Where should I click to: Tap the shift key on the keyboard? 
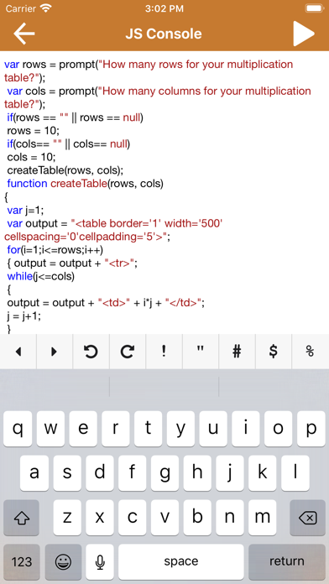point(22,518)
